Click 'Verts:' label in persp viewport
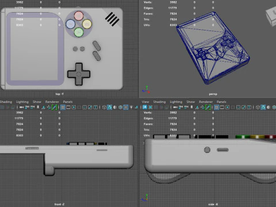The width and height of the screenshot is (276, 207). pyautogui.click(x=148, y=2)
